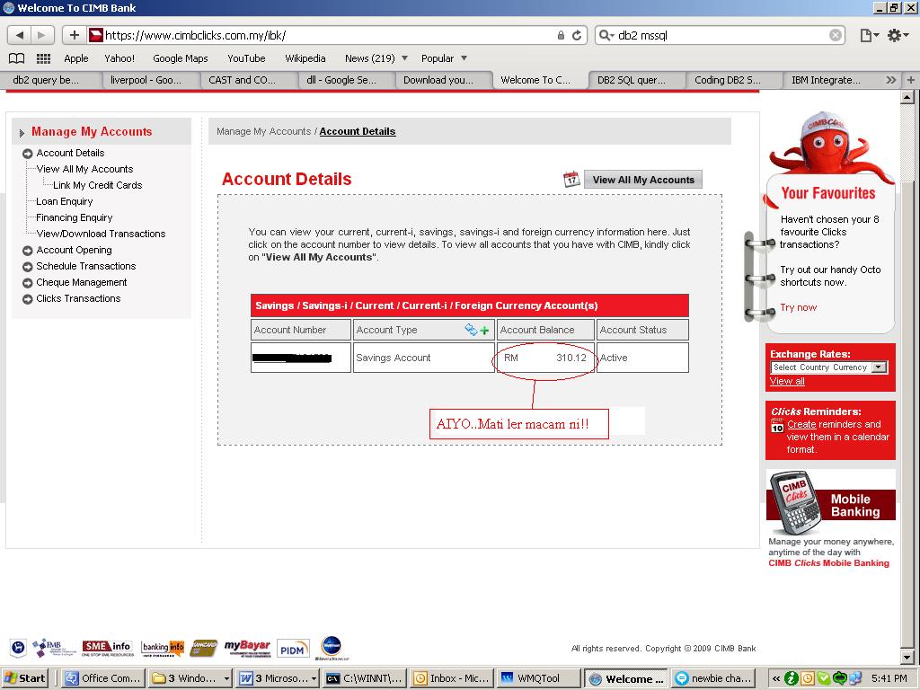Open the PIDM footer logo

(x=293, y=649)
